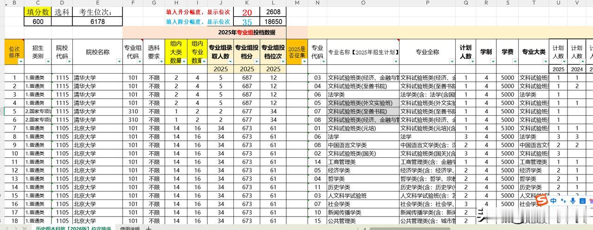The image size is (593, 230).
Task: Open filter dropdown for 专业组投档位次 column
Action: (283, 62)
